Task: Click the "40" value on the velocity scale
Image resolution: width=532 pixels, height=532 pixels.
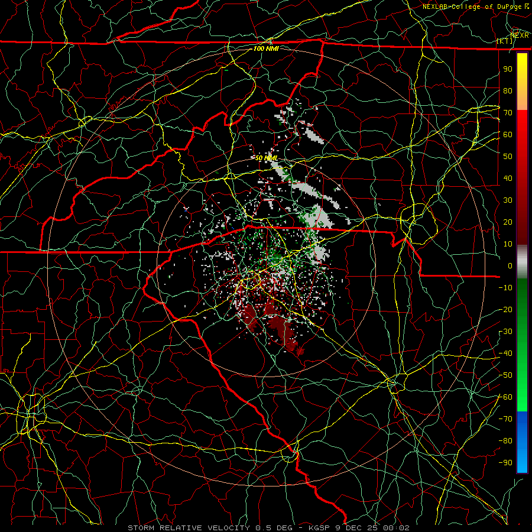Action: click(x=508, y=178)
